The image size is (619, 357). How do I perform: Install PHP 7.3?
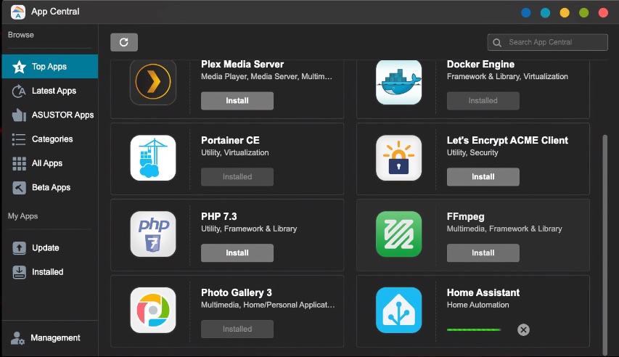(x=237, y=253)
